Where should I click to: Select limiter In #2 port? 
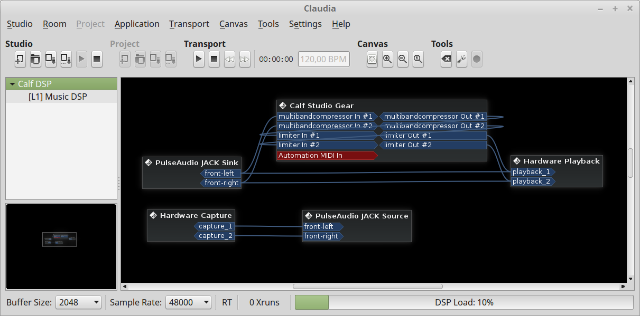pos(327,145)
